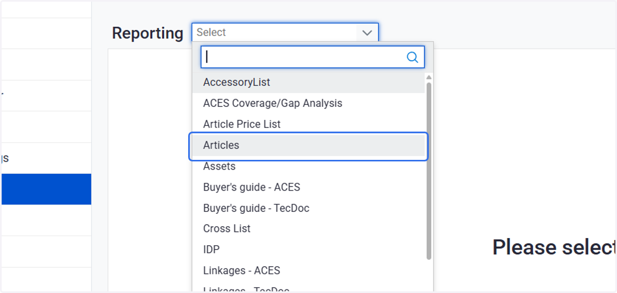Choose Buyer's guide - ACES

point(309,187)
